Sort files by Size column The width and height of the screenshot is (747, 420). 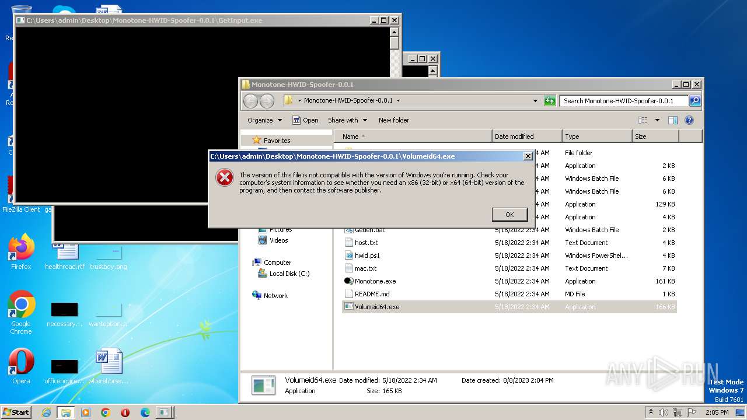coord(655,136)
